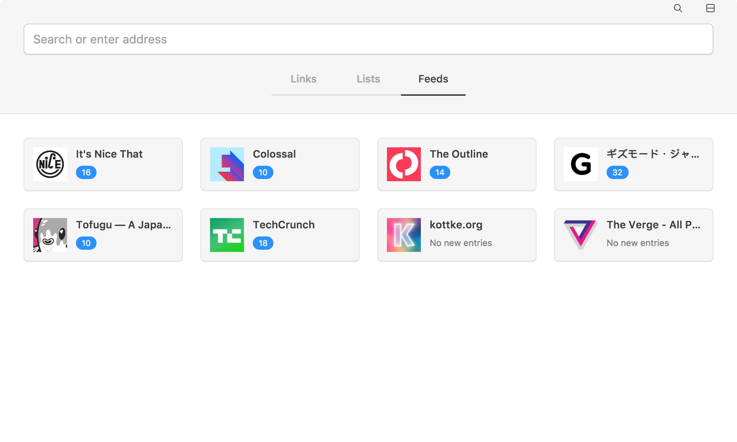Click The Outline red logo

click(404, 164)
